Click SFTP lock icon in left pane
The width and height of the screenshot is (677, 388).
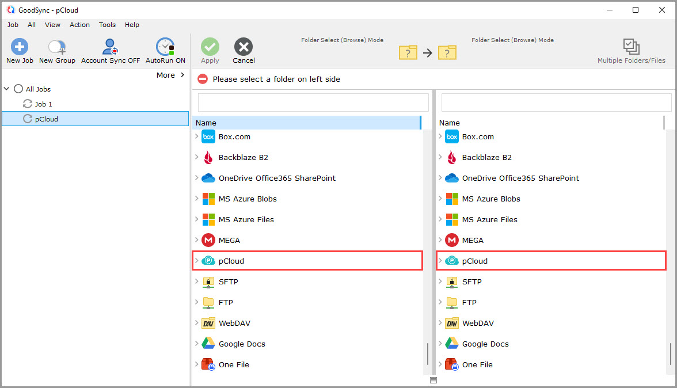tap(208, 282)
